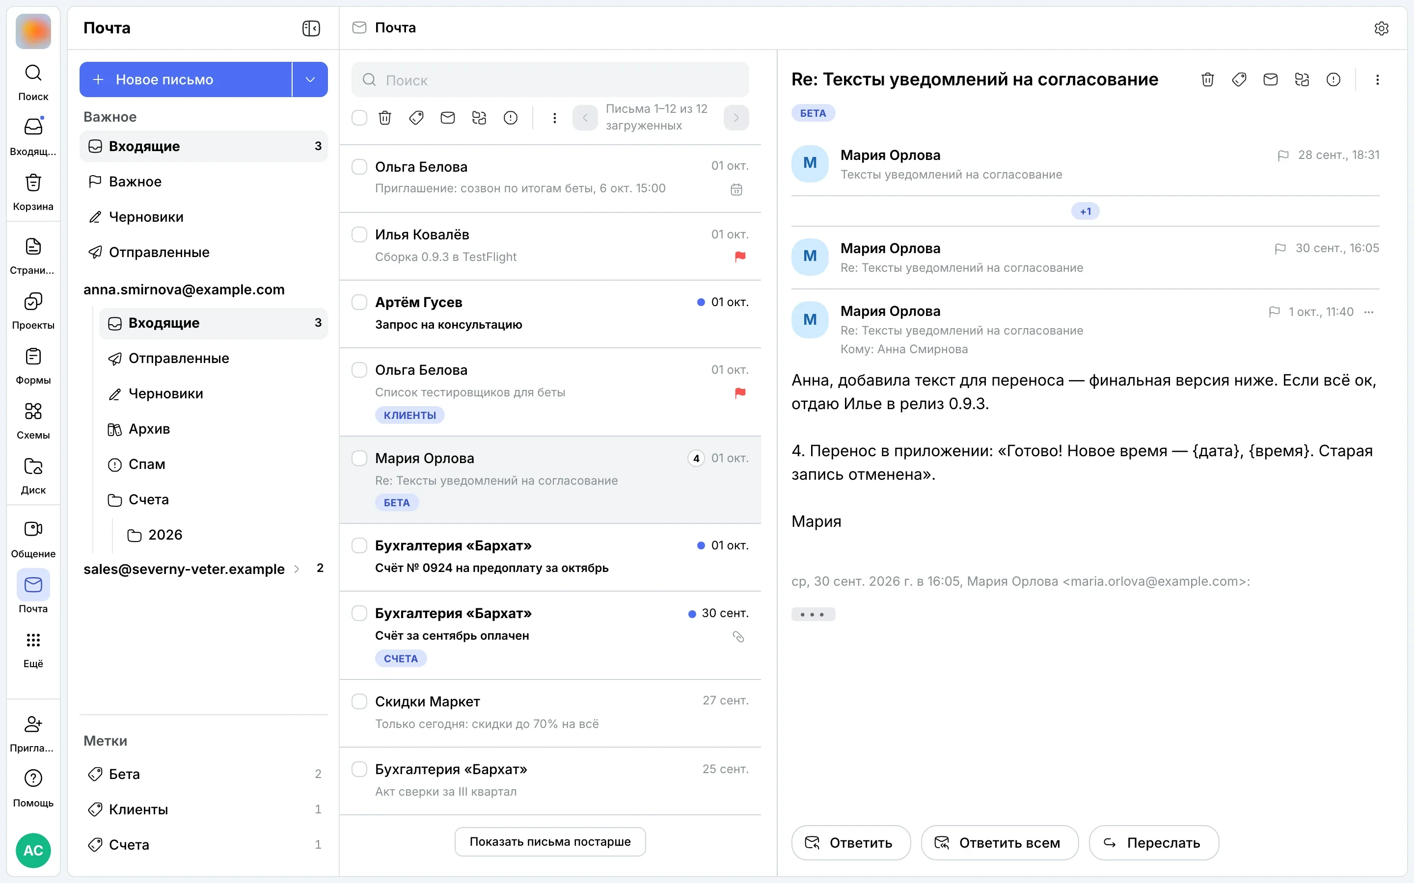1414x883 pixels.
Task: Select Артём Гусев letter checkbox
Action: coord(359,302)
